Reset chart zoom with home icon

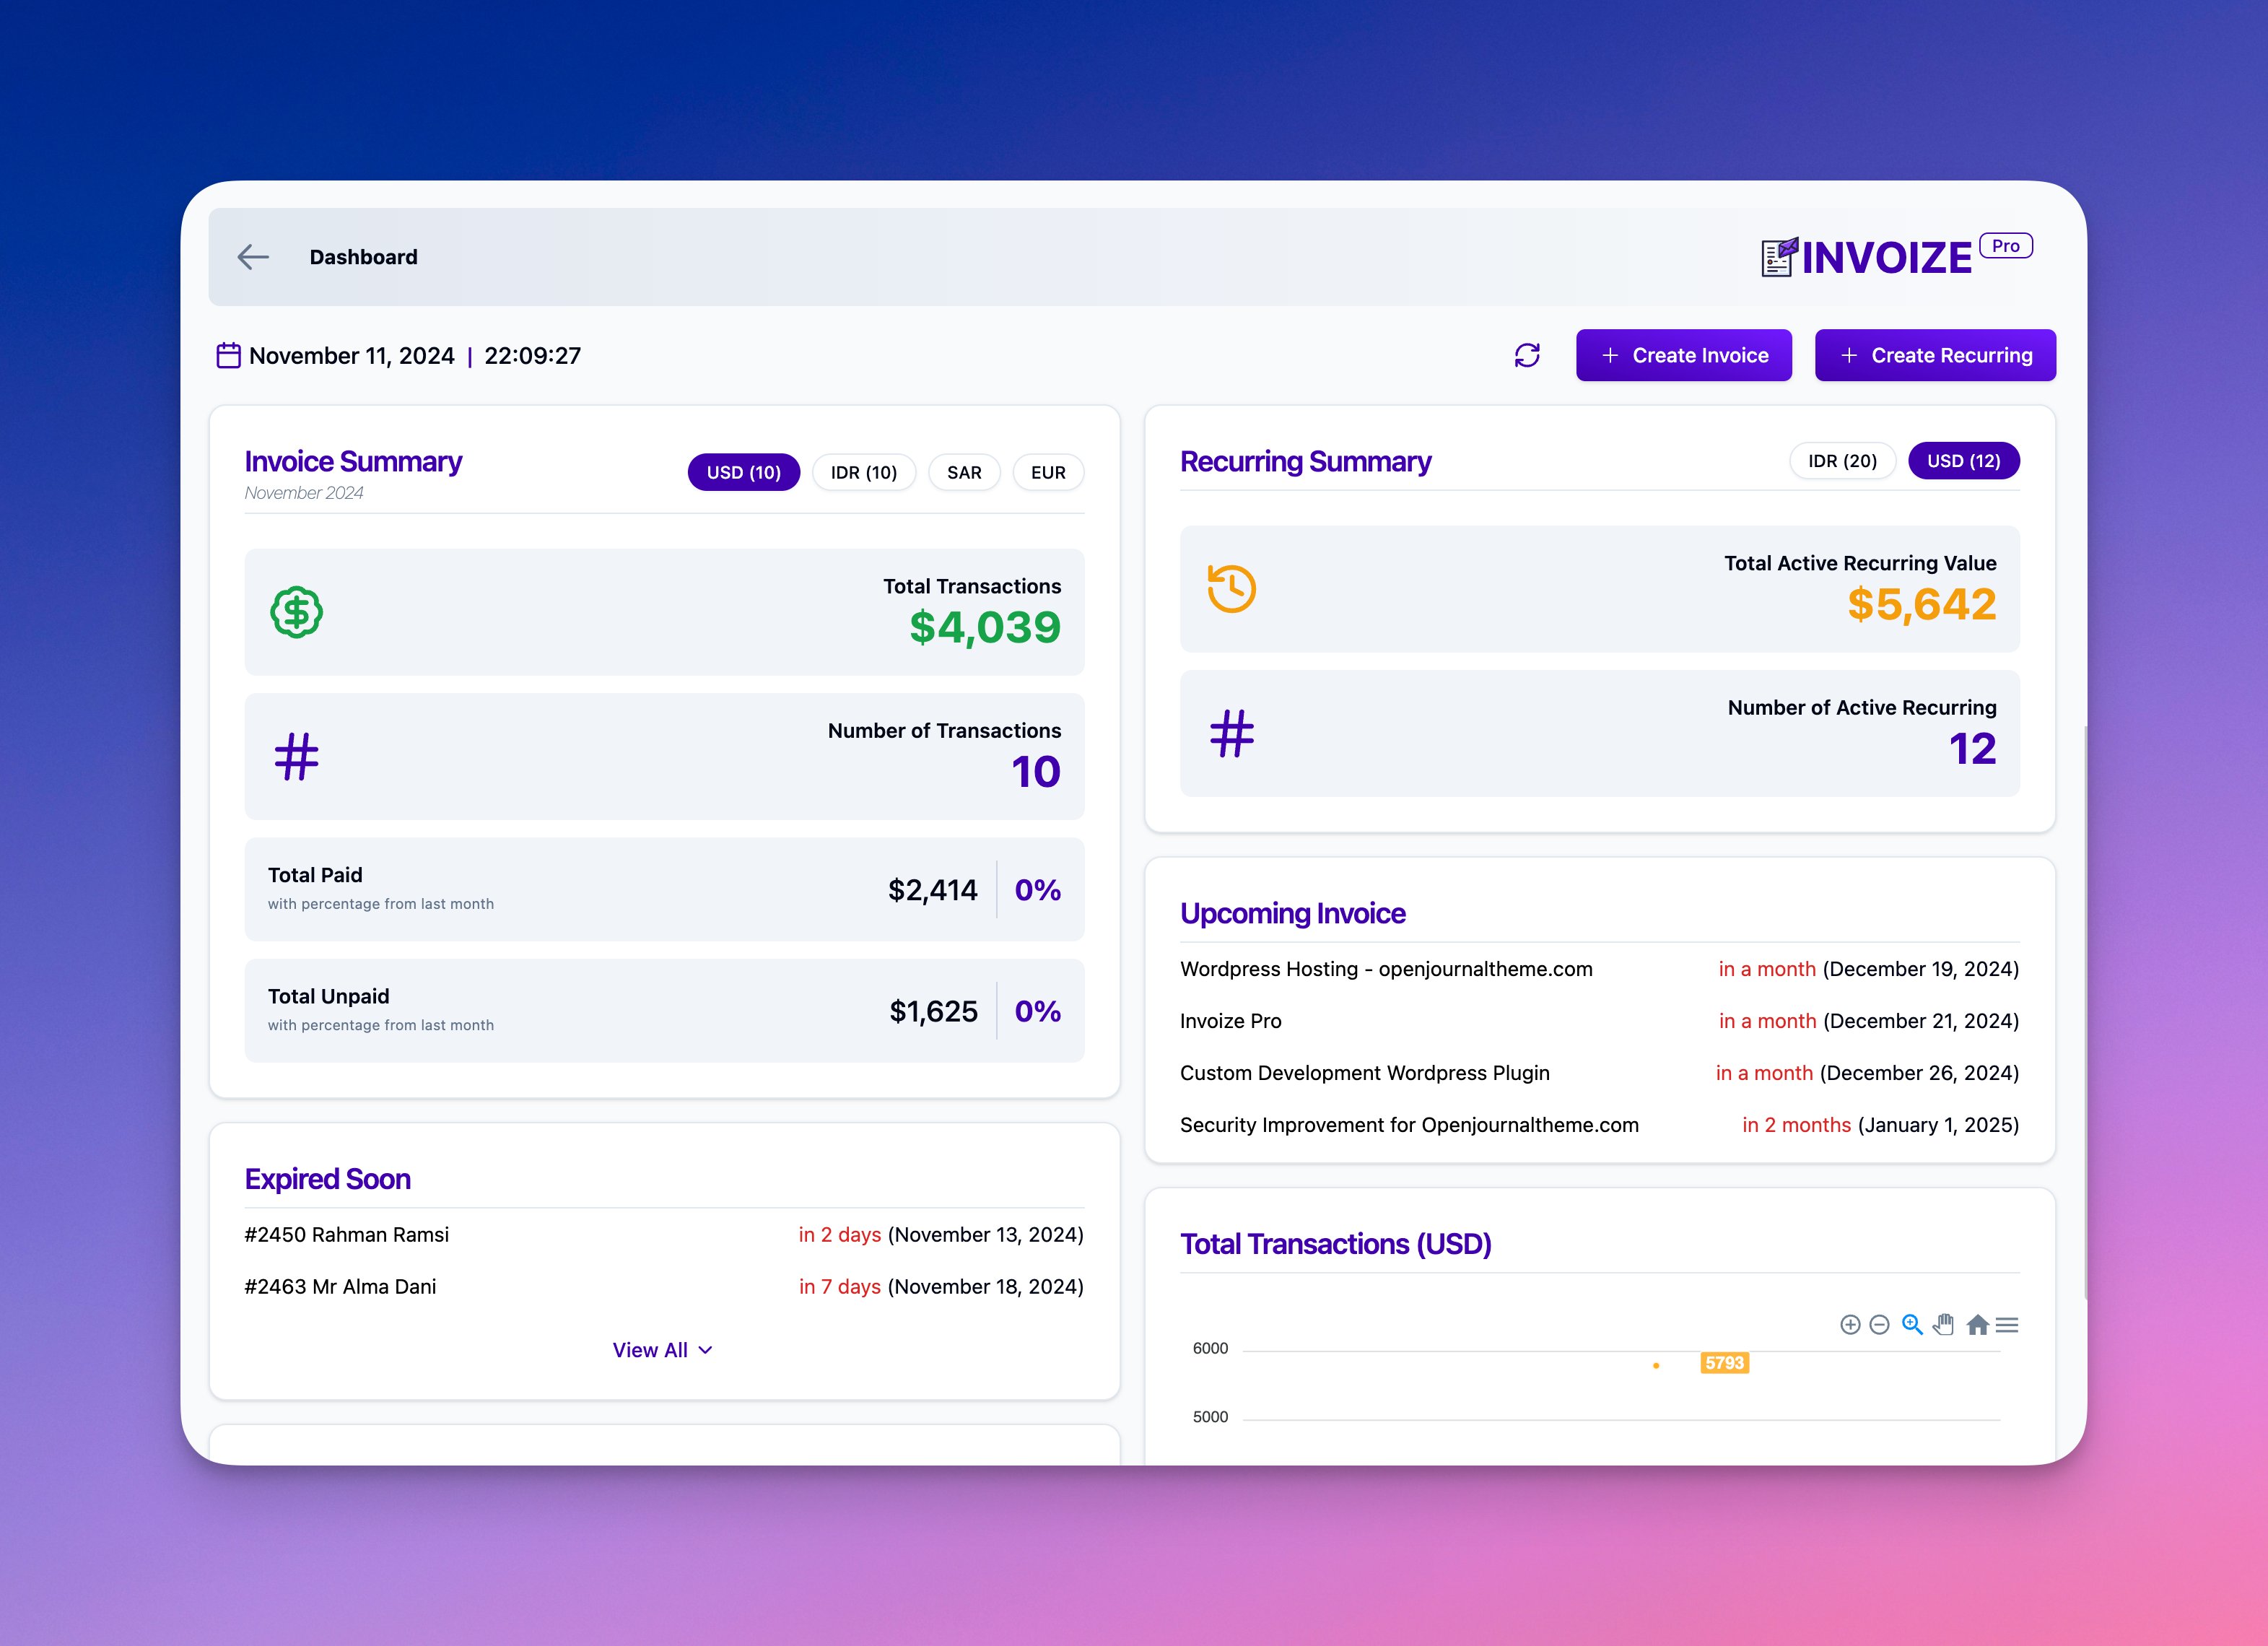point(1977,1325)
